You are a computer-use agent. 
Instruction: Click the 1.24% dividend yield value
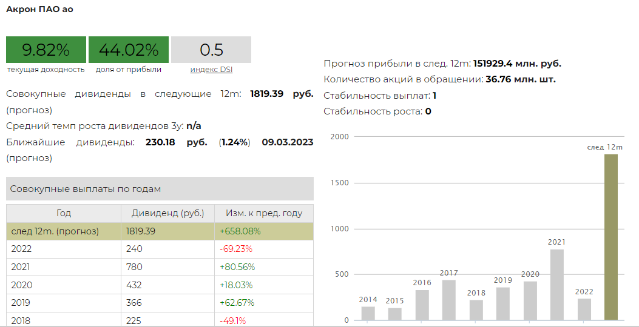(235, 142)
